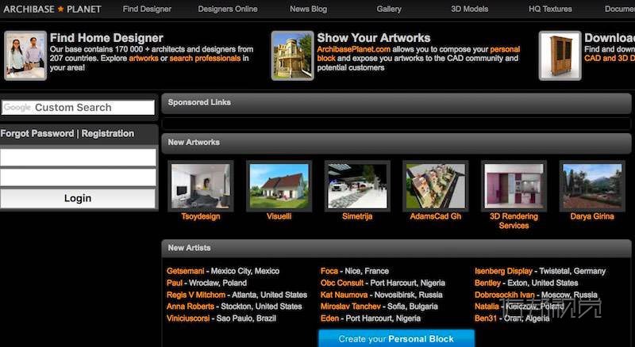The width and height of the screenshot is (635, 347).
Task: Click the Archibase Planet logo
Action: [x=51, y=10]
